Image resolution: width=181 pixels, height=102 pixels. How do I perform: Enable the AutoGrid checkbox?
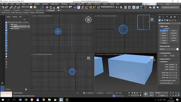pos(163,28)
